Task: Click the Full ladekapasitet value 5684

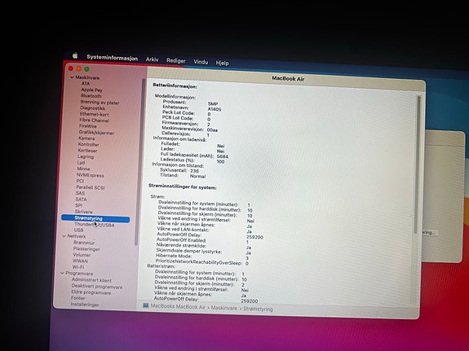Action: 222,156
